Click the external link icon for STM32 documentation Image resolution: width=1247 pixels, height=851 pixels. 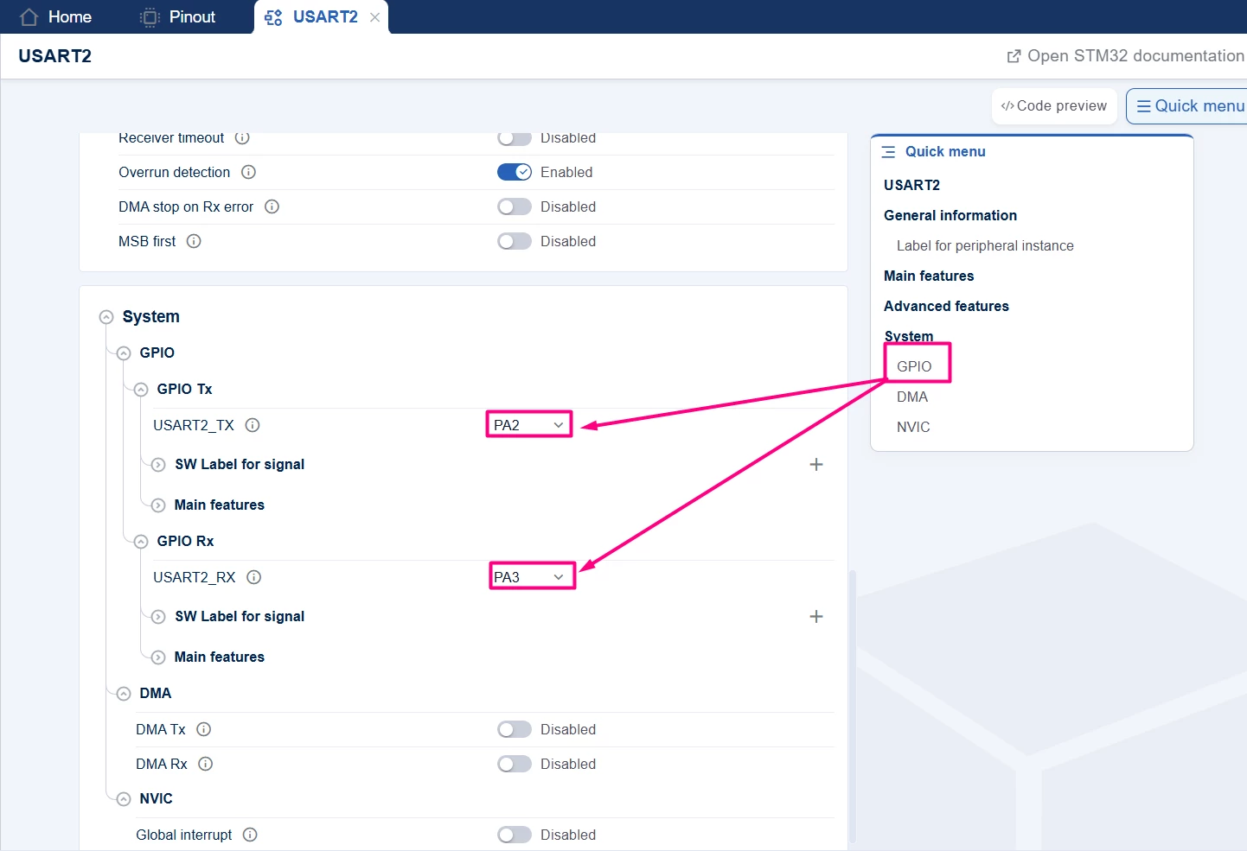coord(1014,56)
